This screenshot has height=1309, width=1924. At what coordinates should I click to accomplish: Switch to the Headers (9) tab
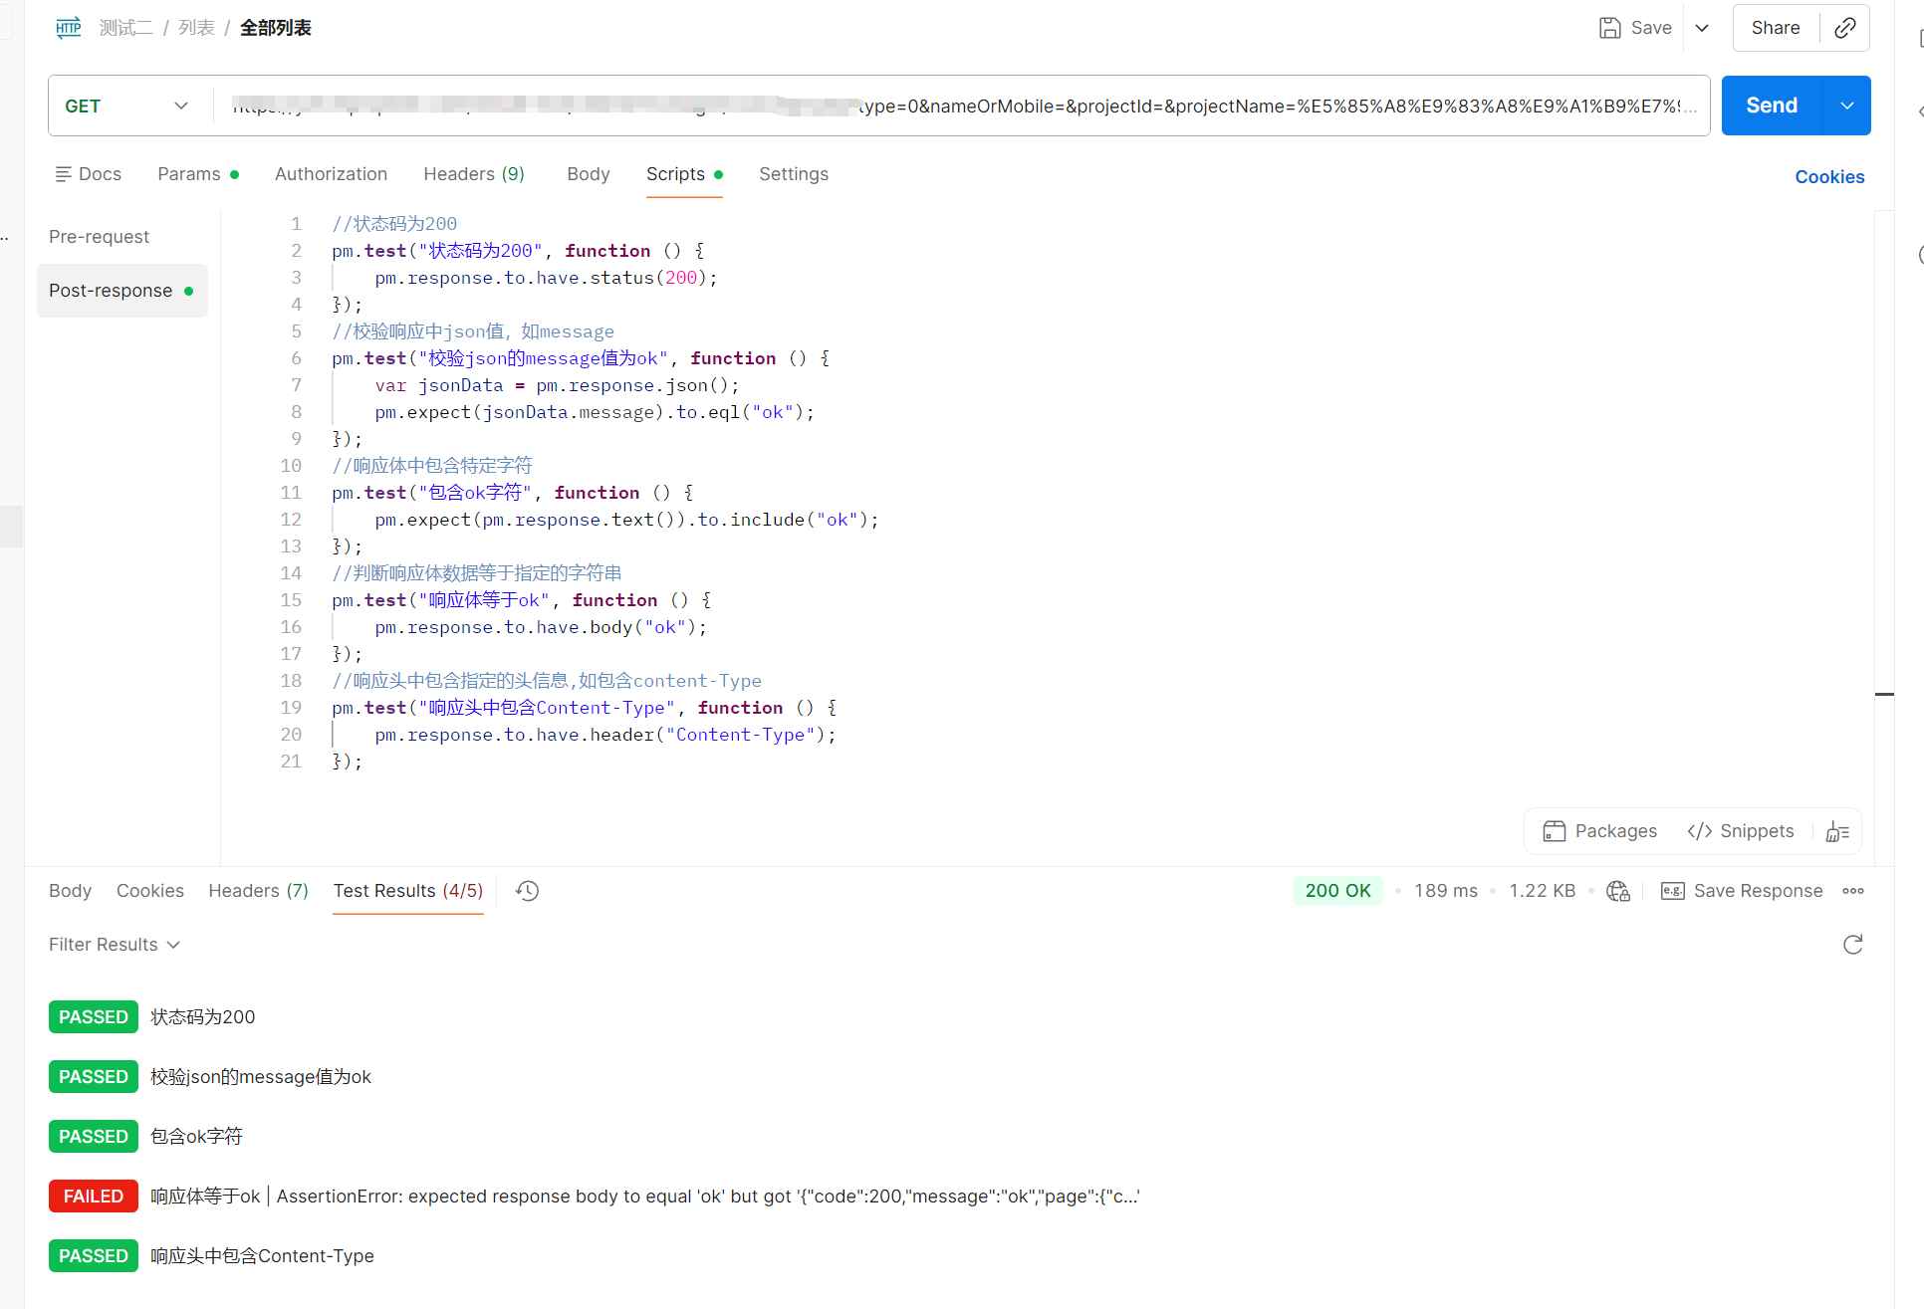click(x=474, y=174)
